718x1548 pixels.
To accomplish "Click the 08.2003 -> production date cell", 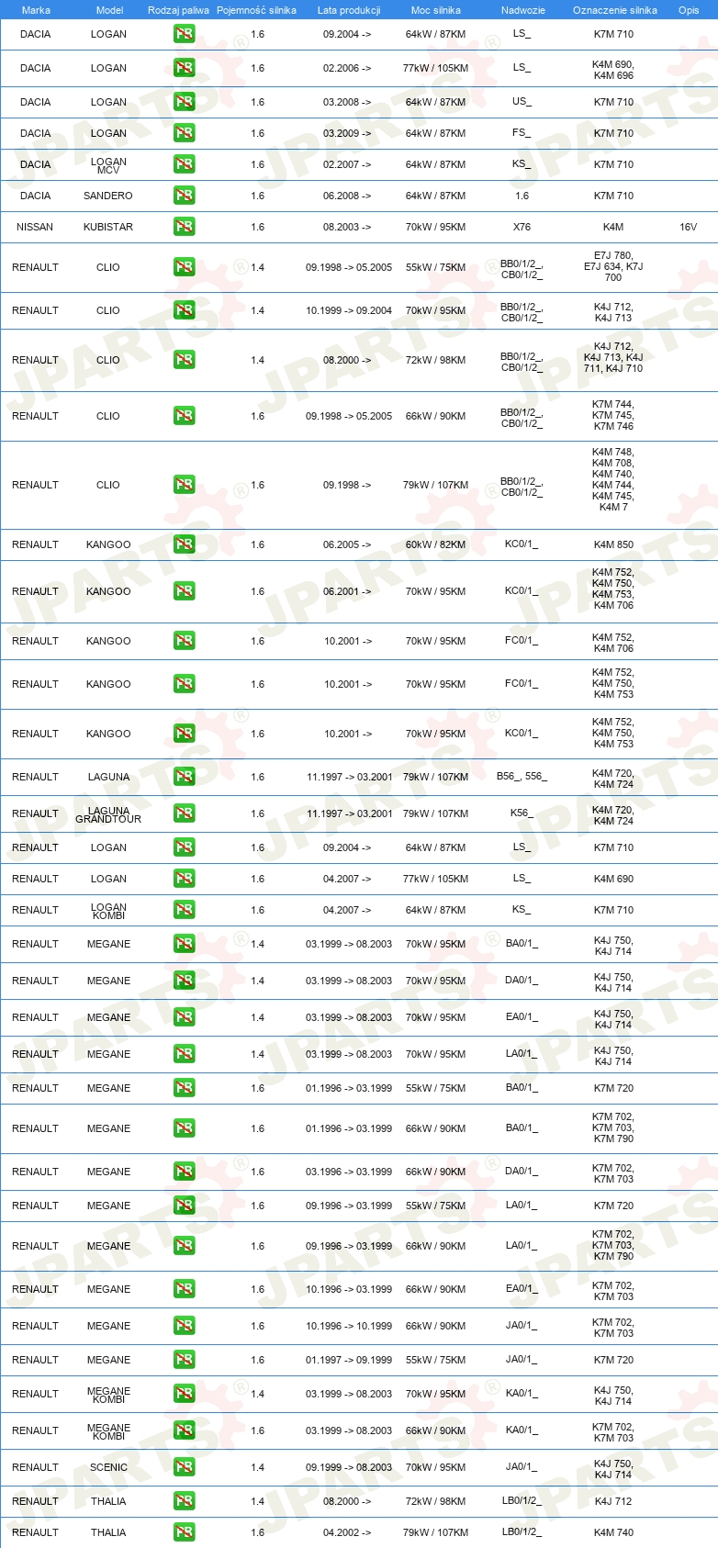I will tap(347, 227).
